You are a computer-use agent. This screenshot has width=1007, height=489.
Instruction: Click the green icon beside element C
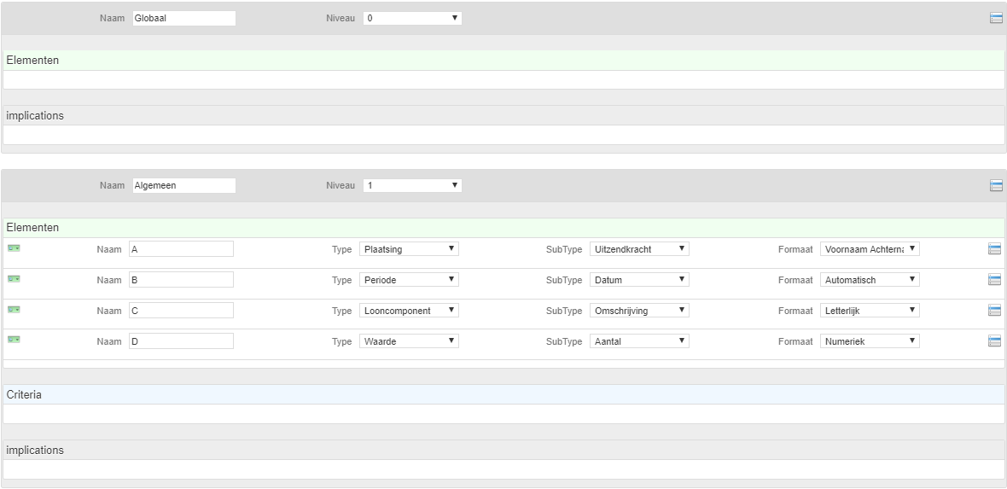tap(14, 309)
